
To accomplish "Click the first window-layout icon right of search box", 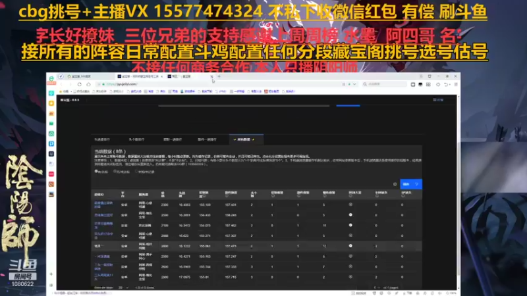I will click(413, 85).
